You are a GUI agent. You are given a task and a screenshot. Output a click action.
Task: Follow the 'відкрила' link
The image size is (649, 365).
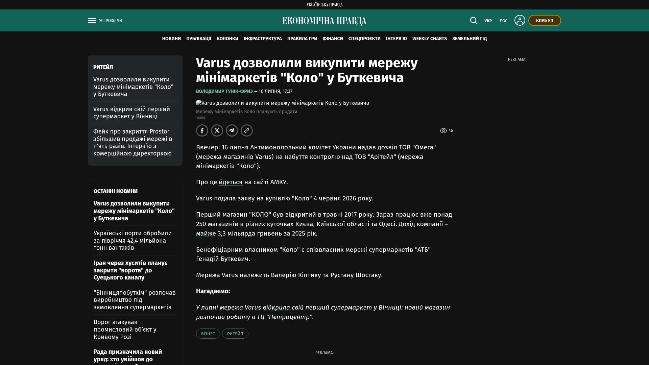click(276, 308)
